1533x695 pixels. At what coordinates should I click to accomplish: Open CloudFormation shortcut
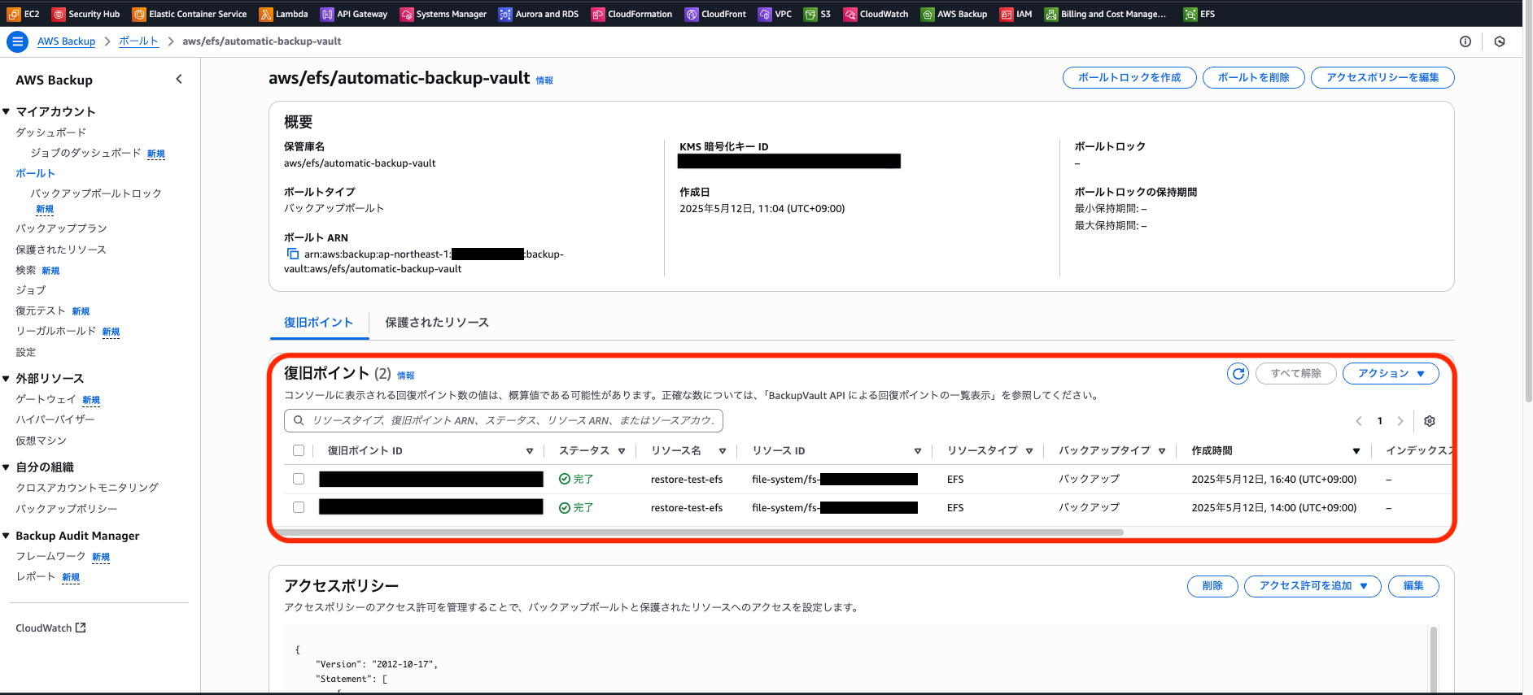(631, 14)
